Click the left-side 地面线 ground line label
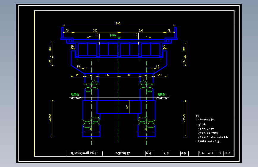 [75, 94]
